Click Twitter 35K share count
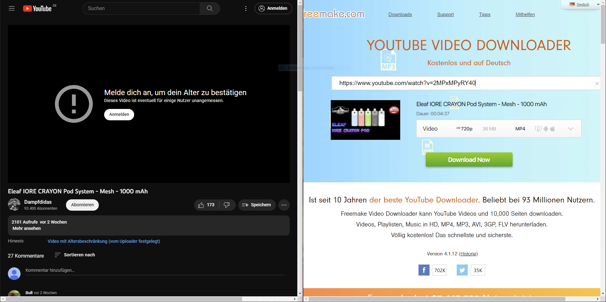 [478, 270]
